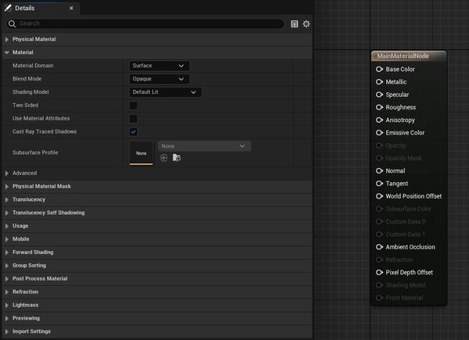The image size is (469, 340).
Task: Open the Details view options gear
Action: [306, 24]
